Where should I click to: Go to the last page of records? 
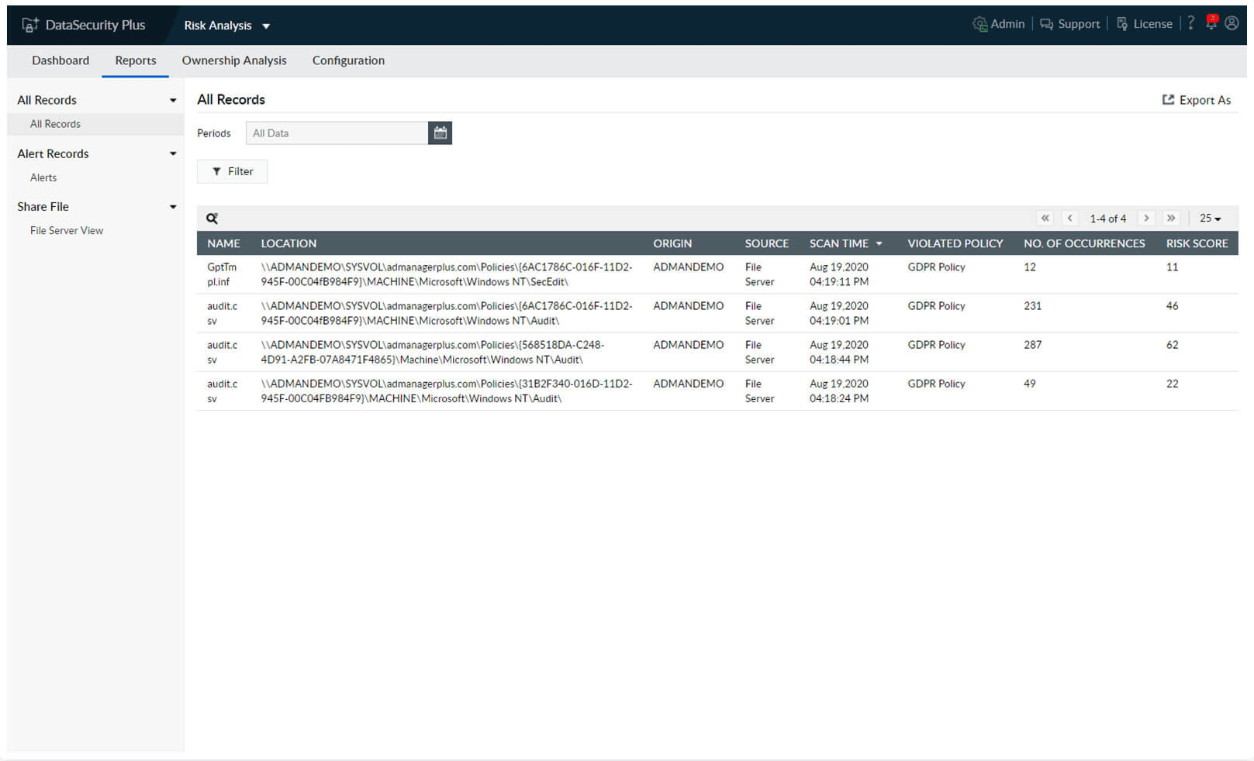tap(1171, 219)
